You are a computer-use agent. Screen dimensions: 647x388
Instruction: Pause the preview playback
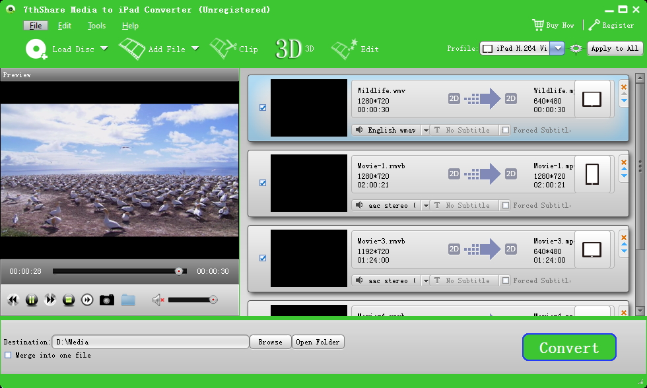point(32,300)
